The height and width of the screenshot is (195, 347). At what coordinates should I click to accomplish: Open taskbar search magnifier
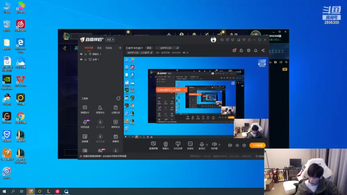click(x=13, y=192)
